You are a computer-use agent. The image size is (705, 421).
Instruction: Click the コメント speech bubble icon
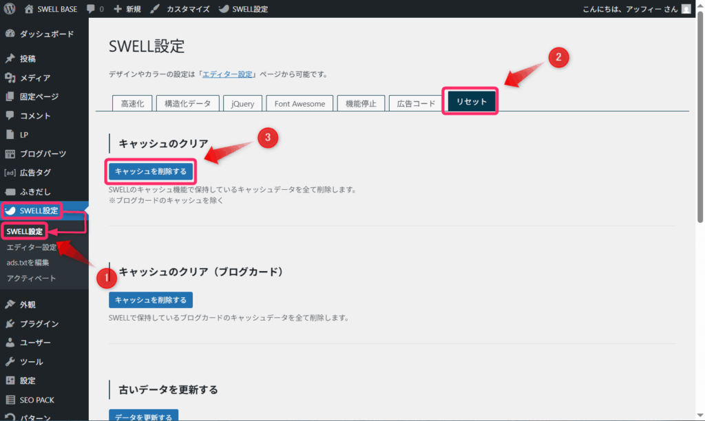[x=10, y=116]
